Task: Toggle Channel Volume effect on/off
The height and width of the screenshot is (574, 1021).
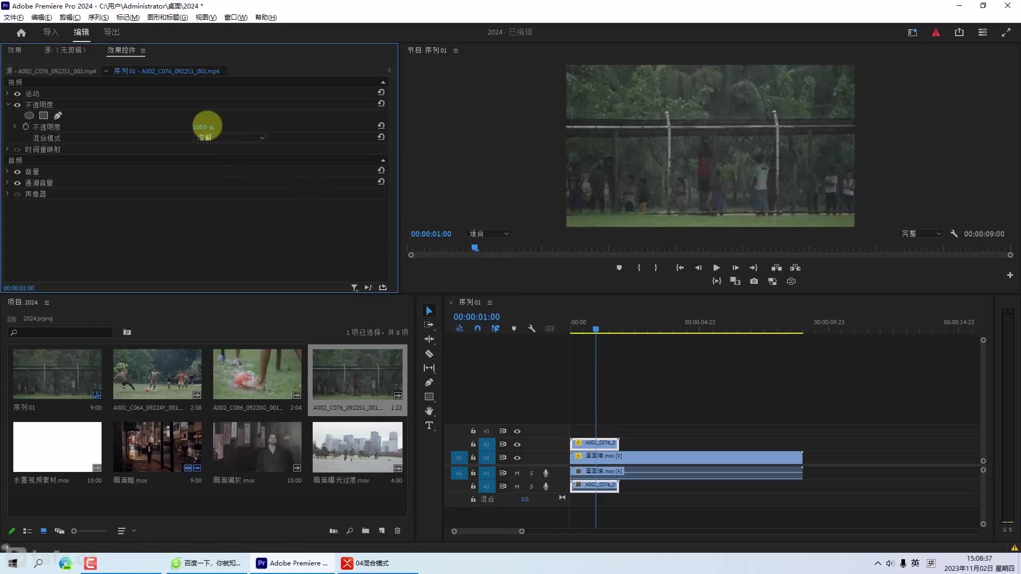Action: [17, 183]
